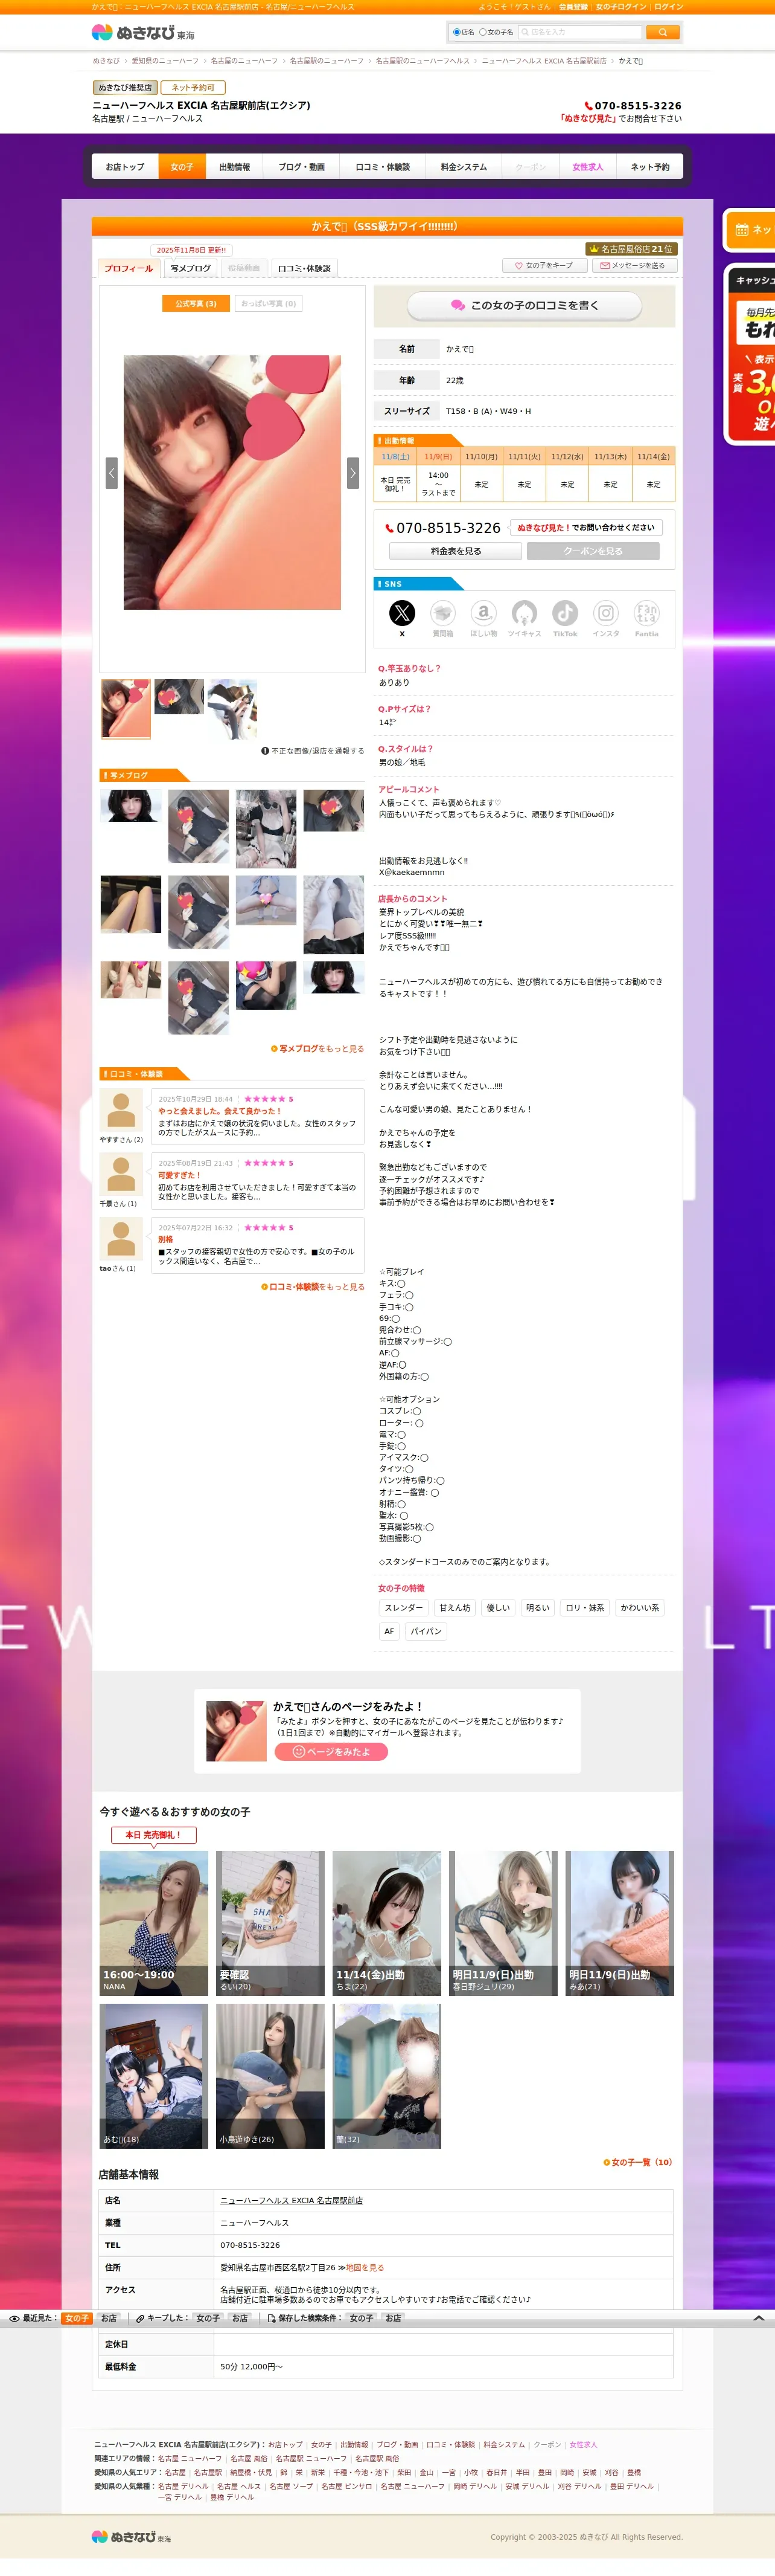Switch to the 口コミ・体験談 profile tab
775x2576 pixels.
[x=304, y=268]
